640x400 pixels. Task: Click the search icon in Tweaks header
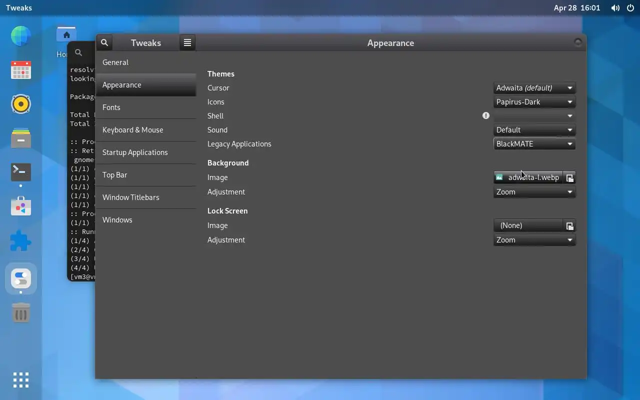pos(104,42)
